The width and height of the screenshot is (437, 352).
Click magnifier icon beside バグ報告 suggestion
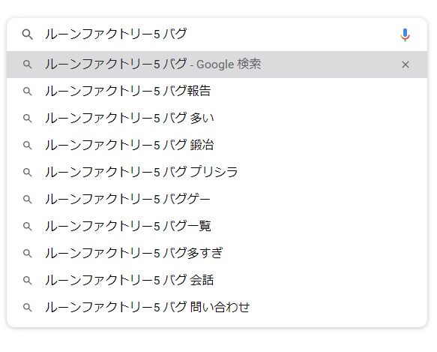click(27, 92)
